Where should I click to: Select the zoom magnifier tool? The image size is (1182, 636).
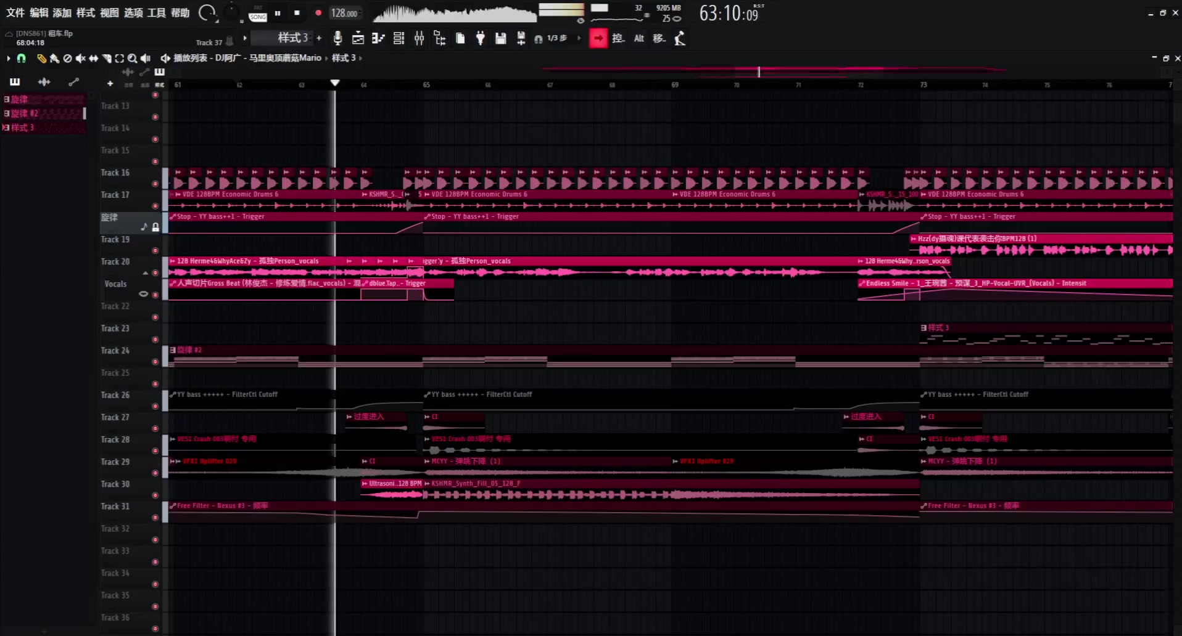132,58
